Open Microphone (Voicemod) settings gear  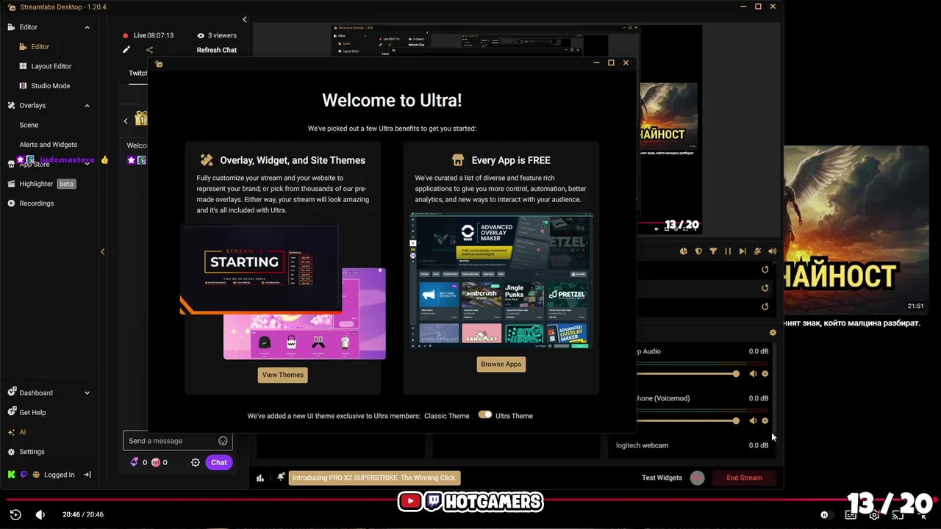pyautogui.click(x=765, y=421)
